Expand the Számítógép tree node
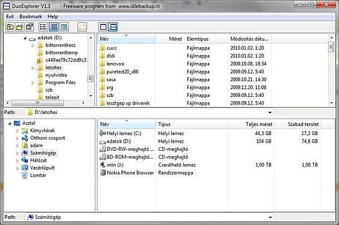 point(18,153)
